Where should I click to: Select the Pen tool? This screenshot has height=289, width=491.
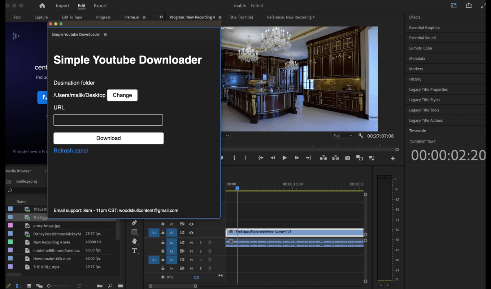tap(134, 223)
